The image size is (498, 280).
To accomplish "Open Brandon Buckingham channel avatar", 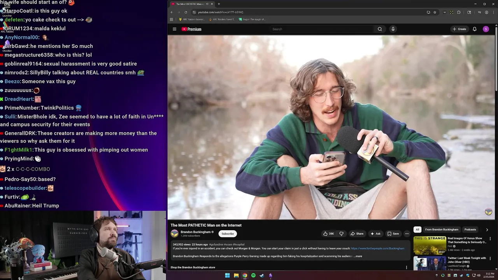I will pos(175,233).
